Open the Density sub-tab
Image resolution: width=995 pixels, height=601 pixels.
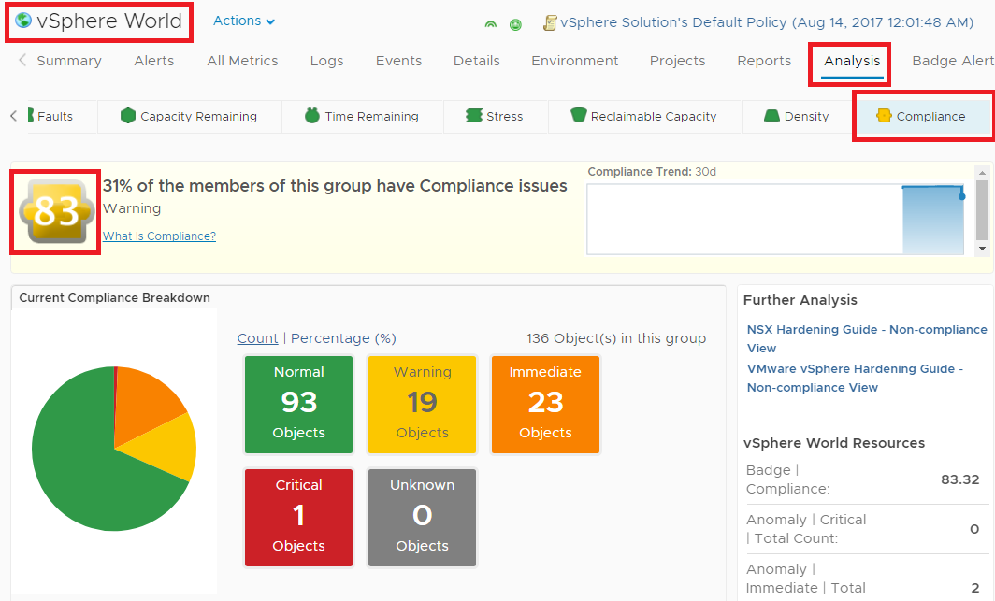pos(797,117)
